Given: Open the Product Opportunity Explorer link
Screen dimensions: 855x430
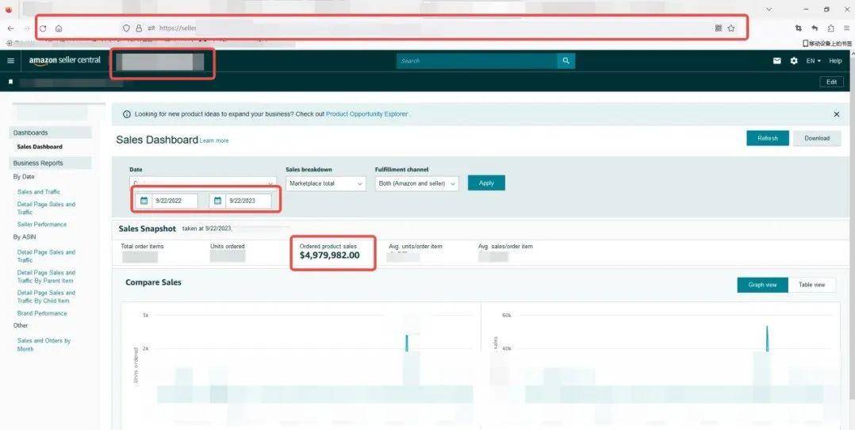Looking at the screenshot, I should click(367, 114).
